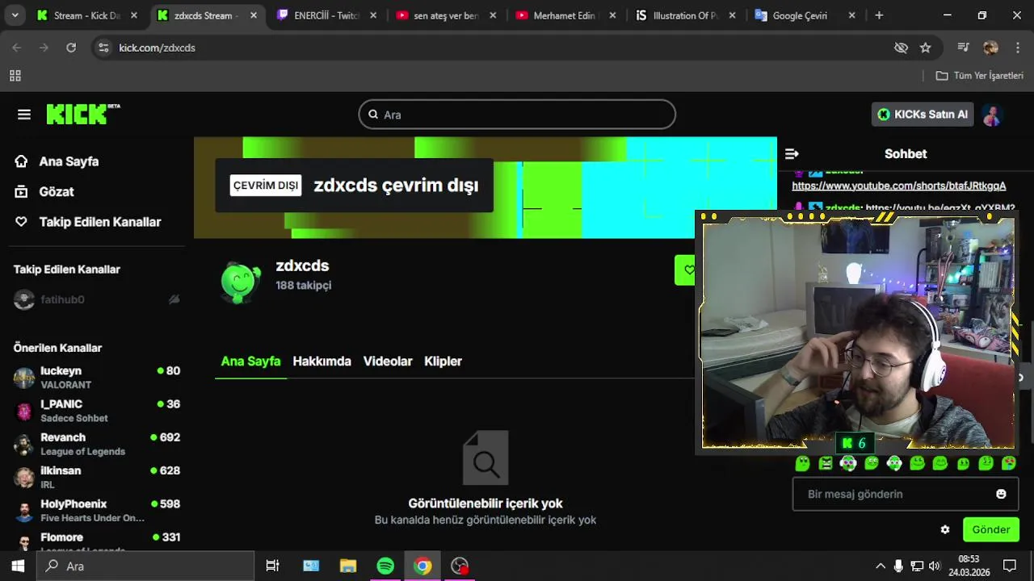The width and height of the screenshot is (1034, 581).
Task: Select the Ana Sayfa channel tab
Action: pyautogui.click(x=250, y=362)
